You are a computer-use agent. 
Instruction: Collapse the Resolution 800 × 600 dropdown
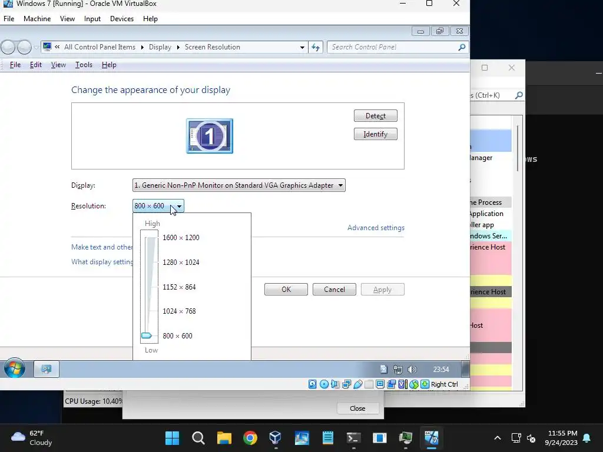(x=158, y=205)
